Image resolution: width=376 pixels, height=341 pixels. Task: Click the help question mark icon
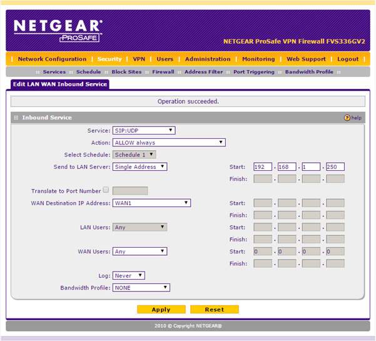[x=347, y=118]
